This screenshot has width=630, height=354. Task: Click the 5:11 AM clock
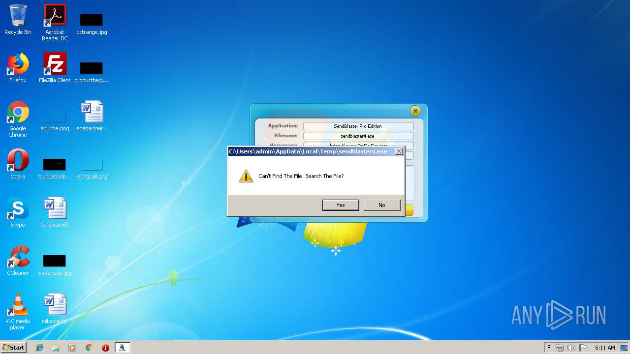605,348
